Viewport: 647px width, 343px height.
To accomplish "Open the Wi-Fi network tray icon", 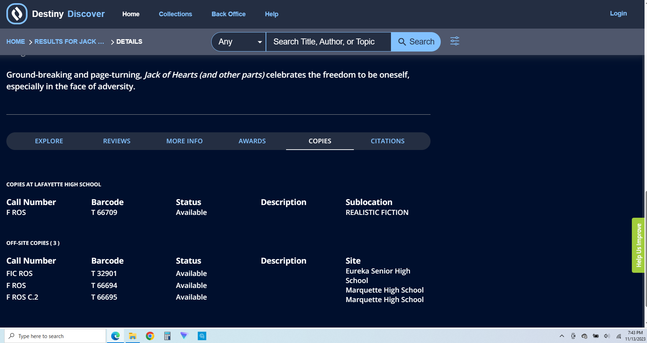I will click(619, 336).
